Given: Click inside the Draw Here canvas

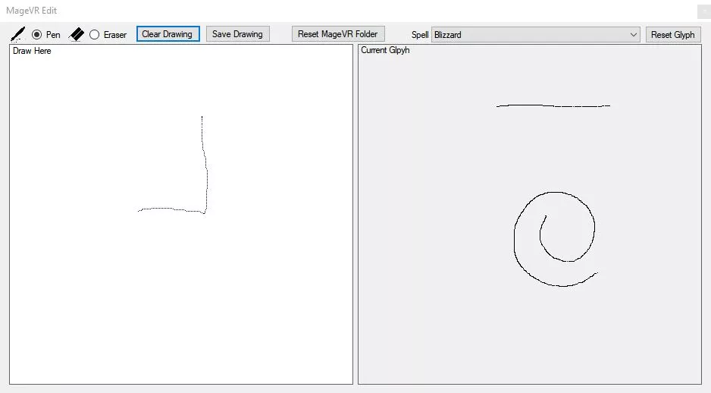Looking at the screenshot, I should coord(181,214).
